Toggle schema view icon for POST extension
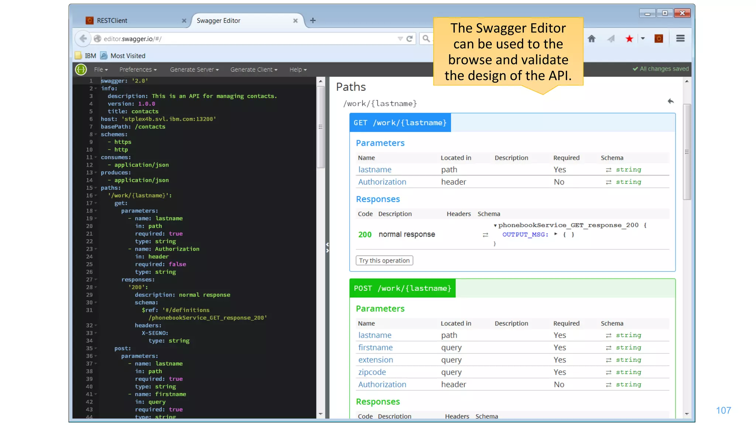Image resolution: width=756 pixels, height=425 pixels. coord(608,360)
